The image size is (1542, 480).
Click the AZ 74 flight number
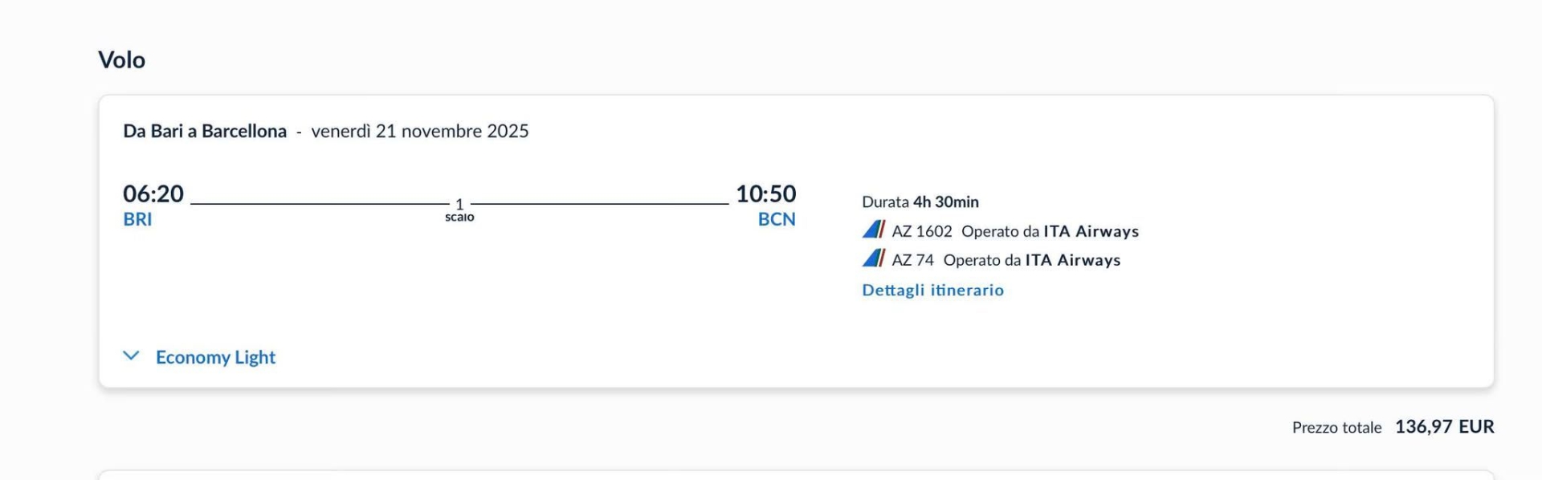pos(913,260)
